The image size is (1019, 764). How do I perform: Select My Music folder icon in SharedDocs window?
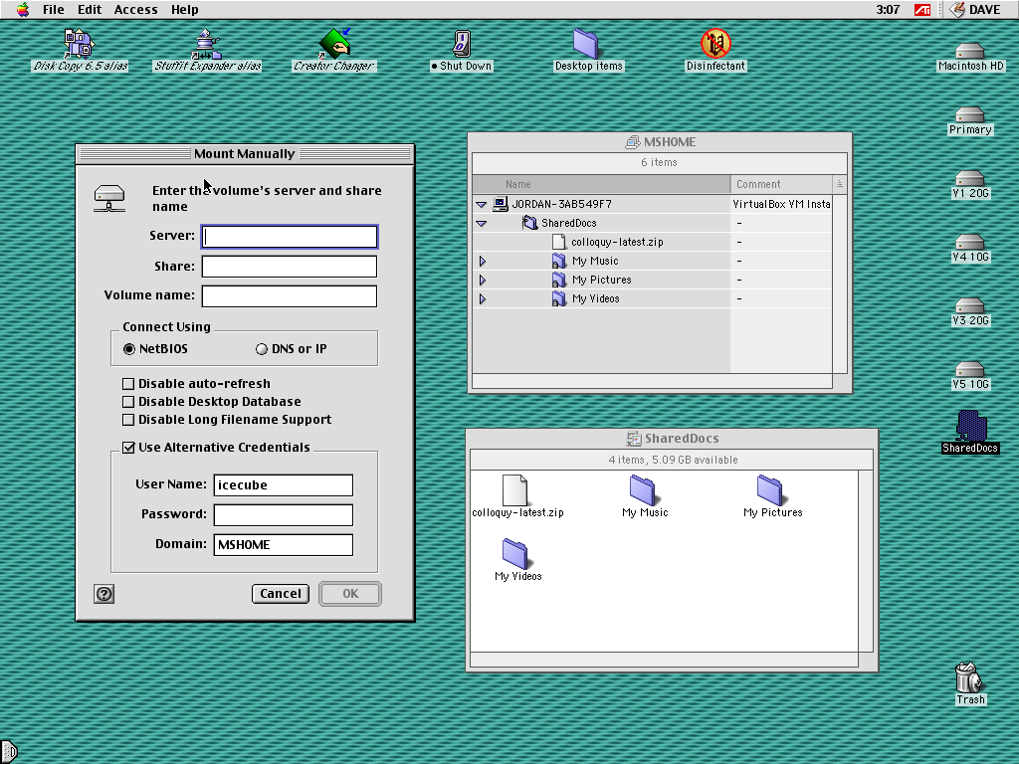click(x=643, y=489)
